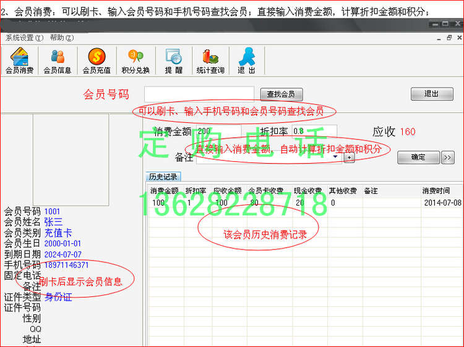This screenshot has width=464, height=347.
Task: Click the 查找会员 button
Action: (281, 94)
